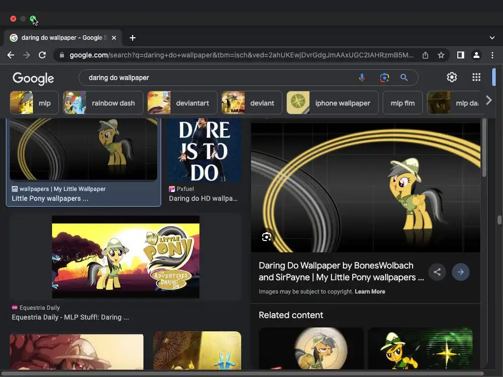Toggle the browser side panel
Screen dimensions: 503x377
[461, 55]
